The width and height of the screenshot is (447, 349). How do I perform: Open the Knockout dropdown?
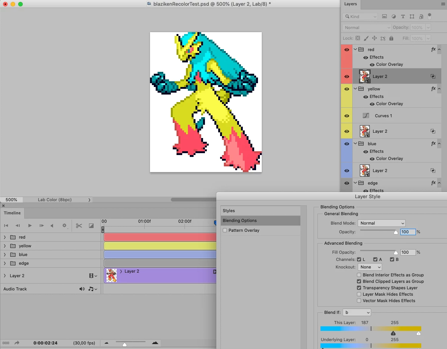370,267
